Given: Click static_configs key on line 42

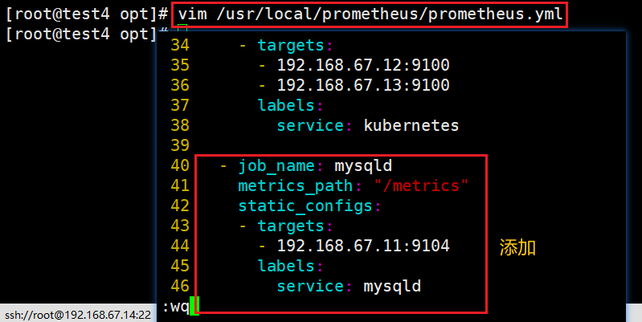Looking at the screenshot, I should click(x=305, y=206).
